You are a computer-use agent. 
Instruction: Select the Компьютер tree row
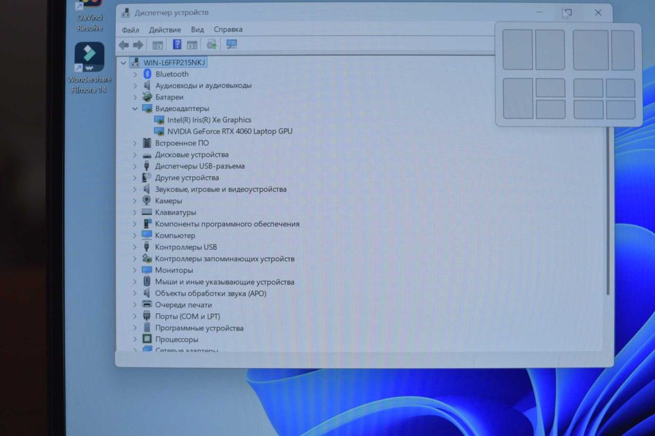[x=175, y=235]
